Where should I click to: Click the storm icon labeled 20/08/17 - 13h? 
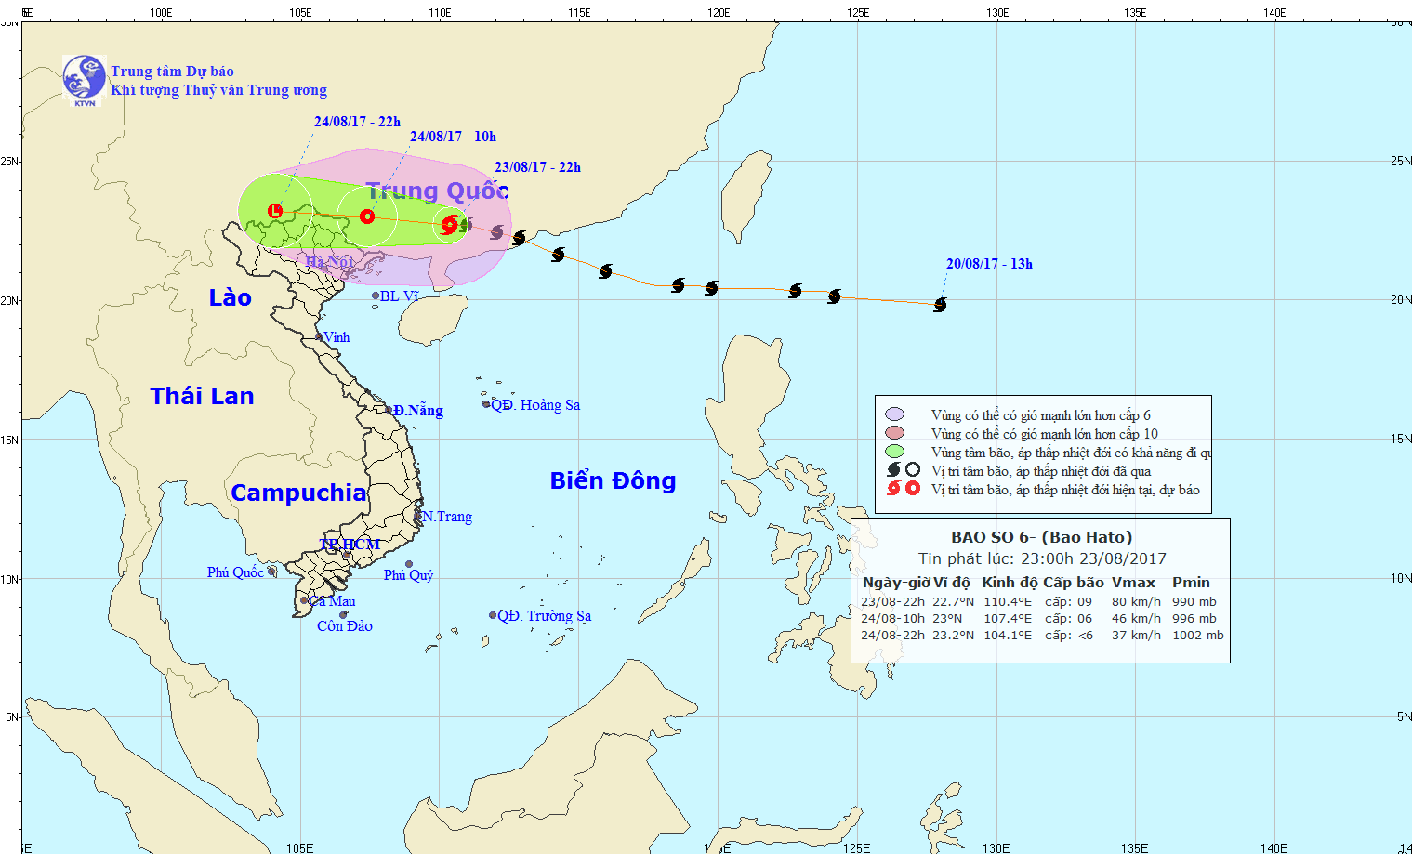tap(940, 305)
